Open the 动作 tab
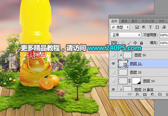 pos(162,21)
